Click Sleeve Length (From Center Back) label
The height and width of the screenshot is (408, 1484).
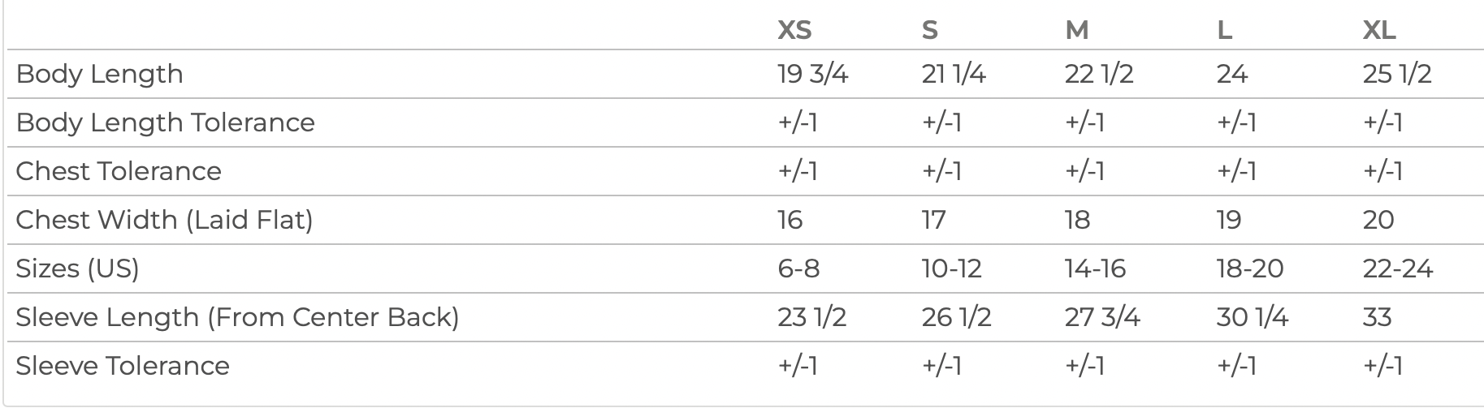pos(237,317)
